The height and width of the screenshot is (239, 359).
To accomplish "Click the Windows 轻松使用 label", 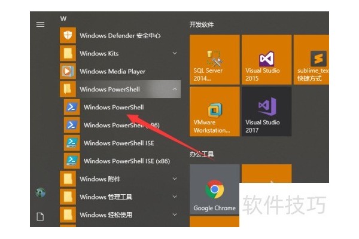I will (106, 215).
